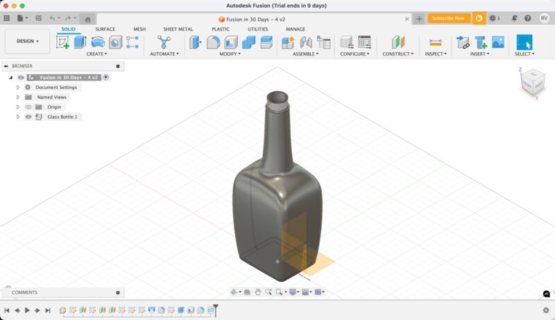
Task: Select the Insert Image canvas icon
Action: pyautogui.click(x=498, y=42)
